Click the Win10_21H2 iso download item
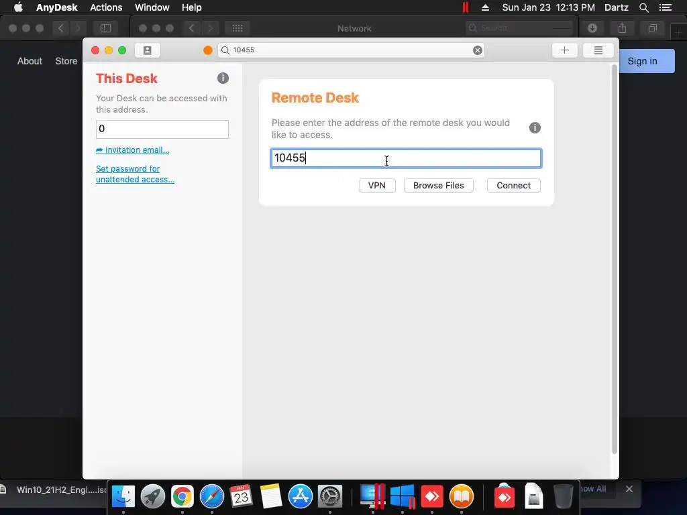687x515 pixels. point(55,490)
